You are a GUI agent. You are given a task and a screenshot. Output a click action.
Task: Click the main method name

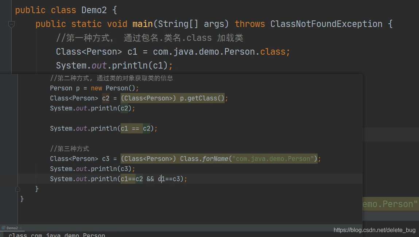click(143, 24)
